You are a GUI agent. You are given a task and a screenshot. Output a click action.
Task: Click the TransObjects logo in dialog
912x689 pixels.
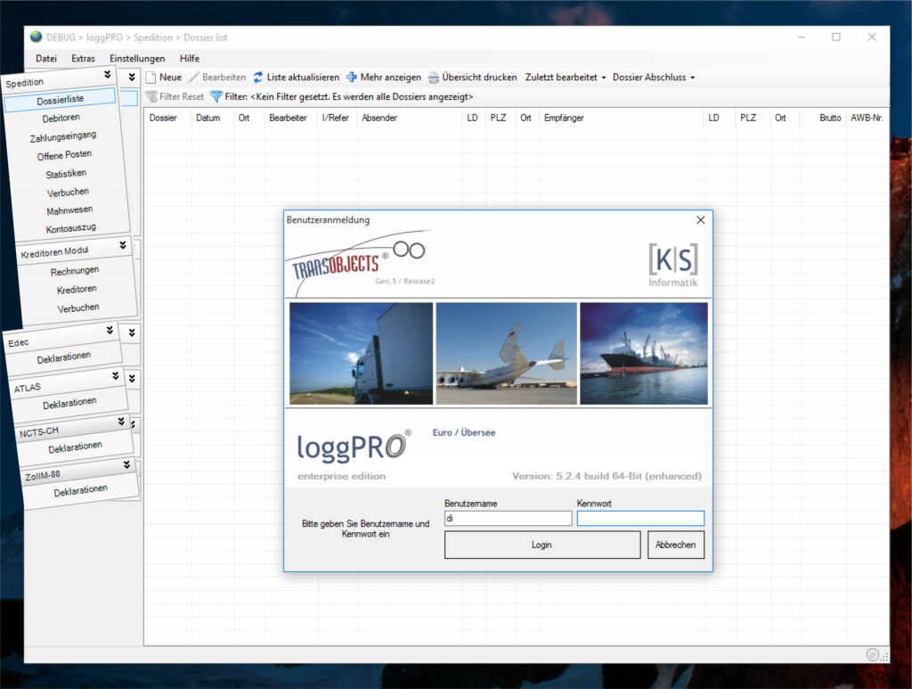(x=361, y=262)
